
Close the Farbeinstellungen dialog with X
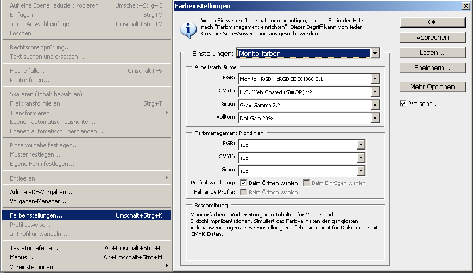[x=465, y=5]
